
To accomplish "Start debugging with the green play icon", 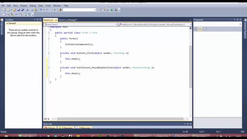I will [x=55, y=10].
